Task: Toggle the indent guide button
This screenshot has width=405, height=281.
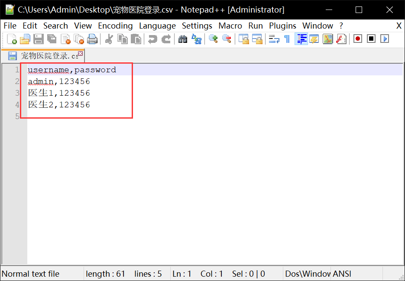Action: (x=301, y=39)
